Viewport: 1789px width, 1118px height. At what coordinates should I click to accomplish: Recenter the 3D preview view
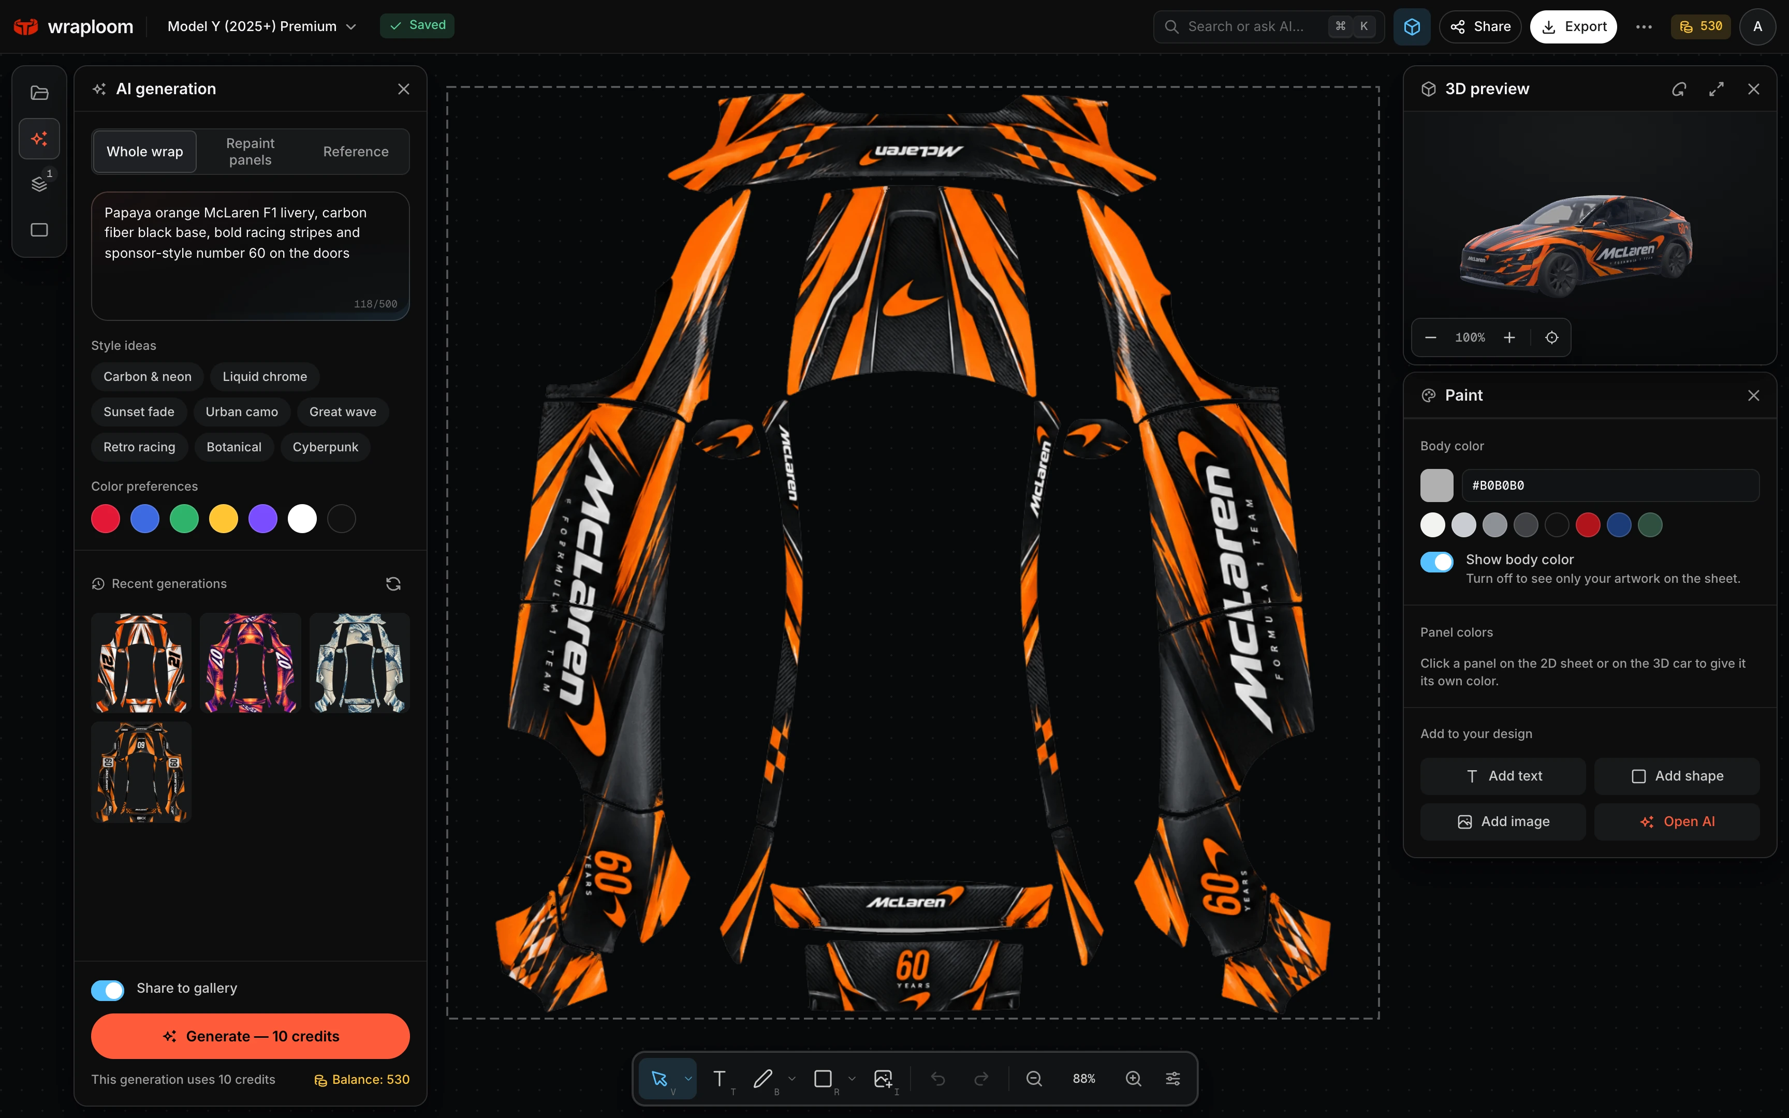point(1552,337)
